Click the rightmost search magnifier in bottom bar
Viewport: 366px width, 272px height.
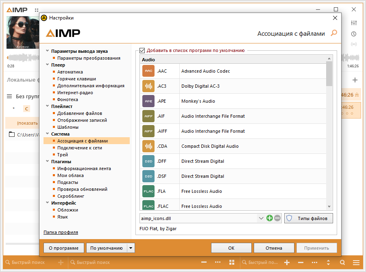342,262
